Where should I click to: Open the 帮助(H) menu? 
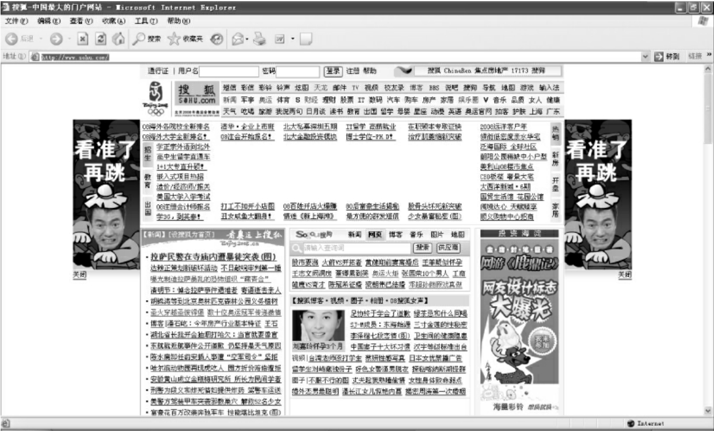[178, 21]
